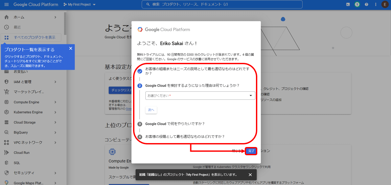The image size is (391, 185).
Task: Click the search magnifier icon
Action: (148, 5)
